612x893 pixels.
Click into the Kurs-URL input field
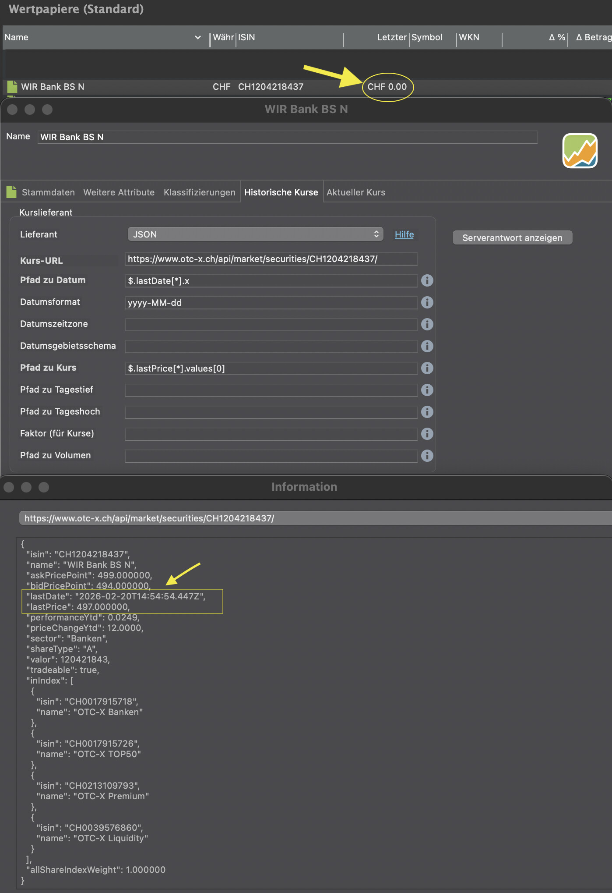pos(271,259)
